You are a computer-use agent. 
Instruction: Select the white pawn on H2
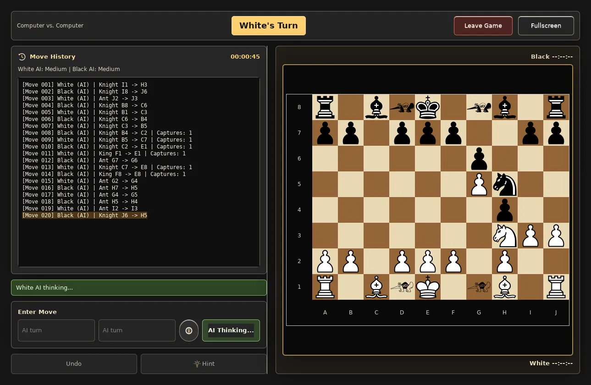pyautogui.click(x=505, y=261)
